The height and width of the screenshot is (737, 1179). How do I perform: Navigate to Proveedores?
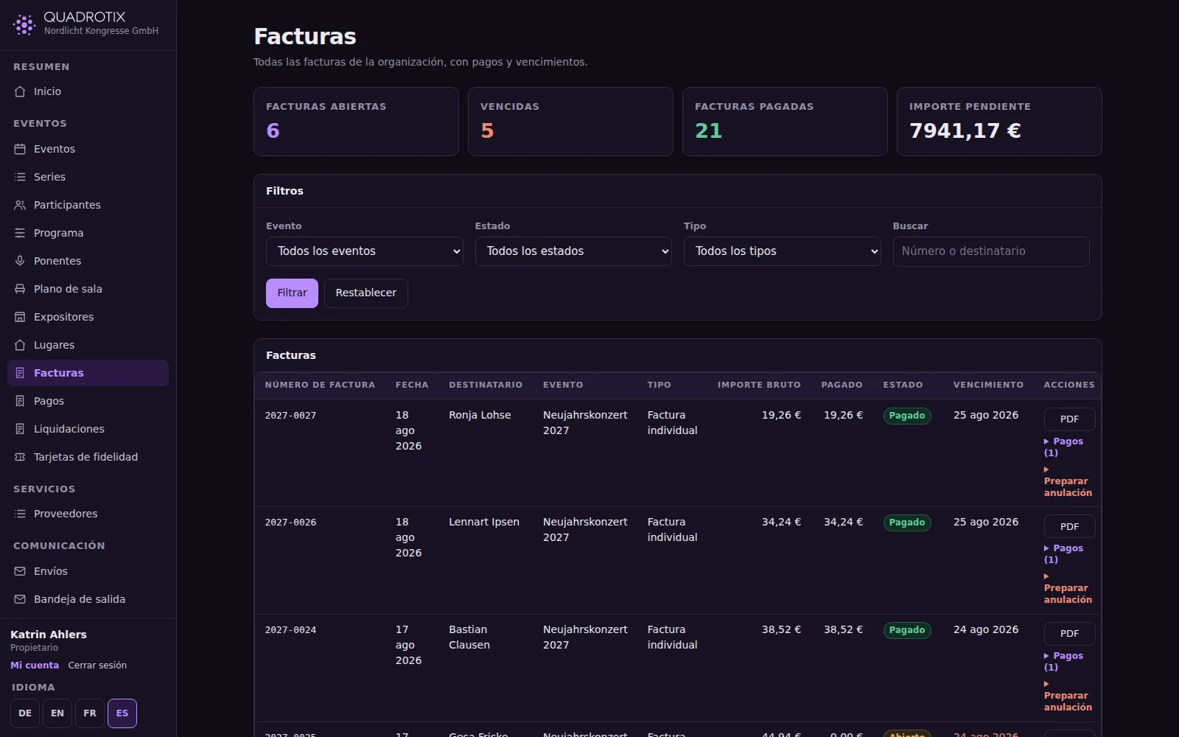88,514
